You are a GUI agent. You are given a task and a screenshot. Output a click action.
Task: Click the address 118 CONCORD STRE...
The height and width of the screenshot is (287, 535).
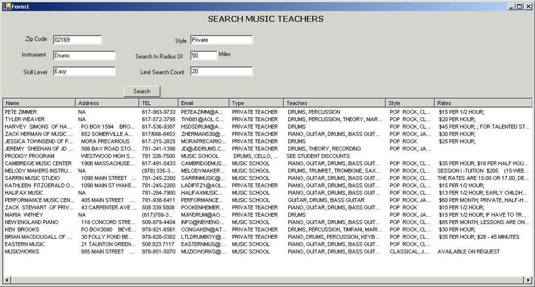pos(108,222)
